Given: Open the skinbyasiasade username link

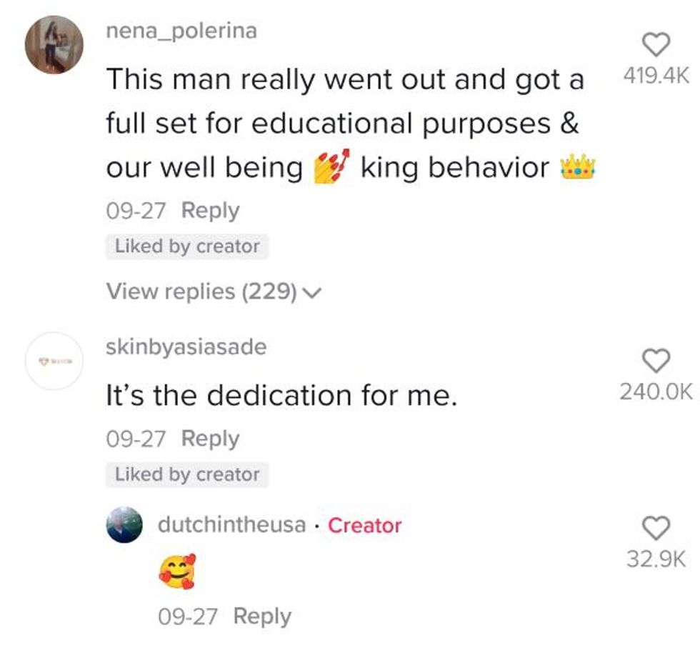Looking at the screenshot, I should tap(186, 347).
